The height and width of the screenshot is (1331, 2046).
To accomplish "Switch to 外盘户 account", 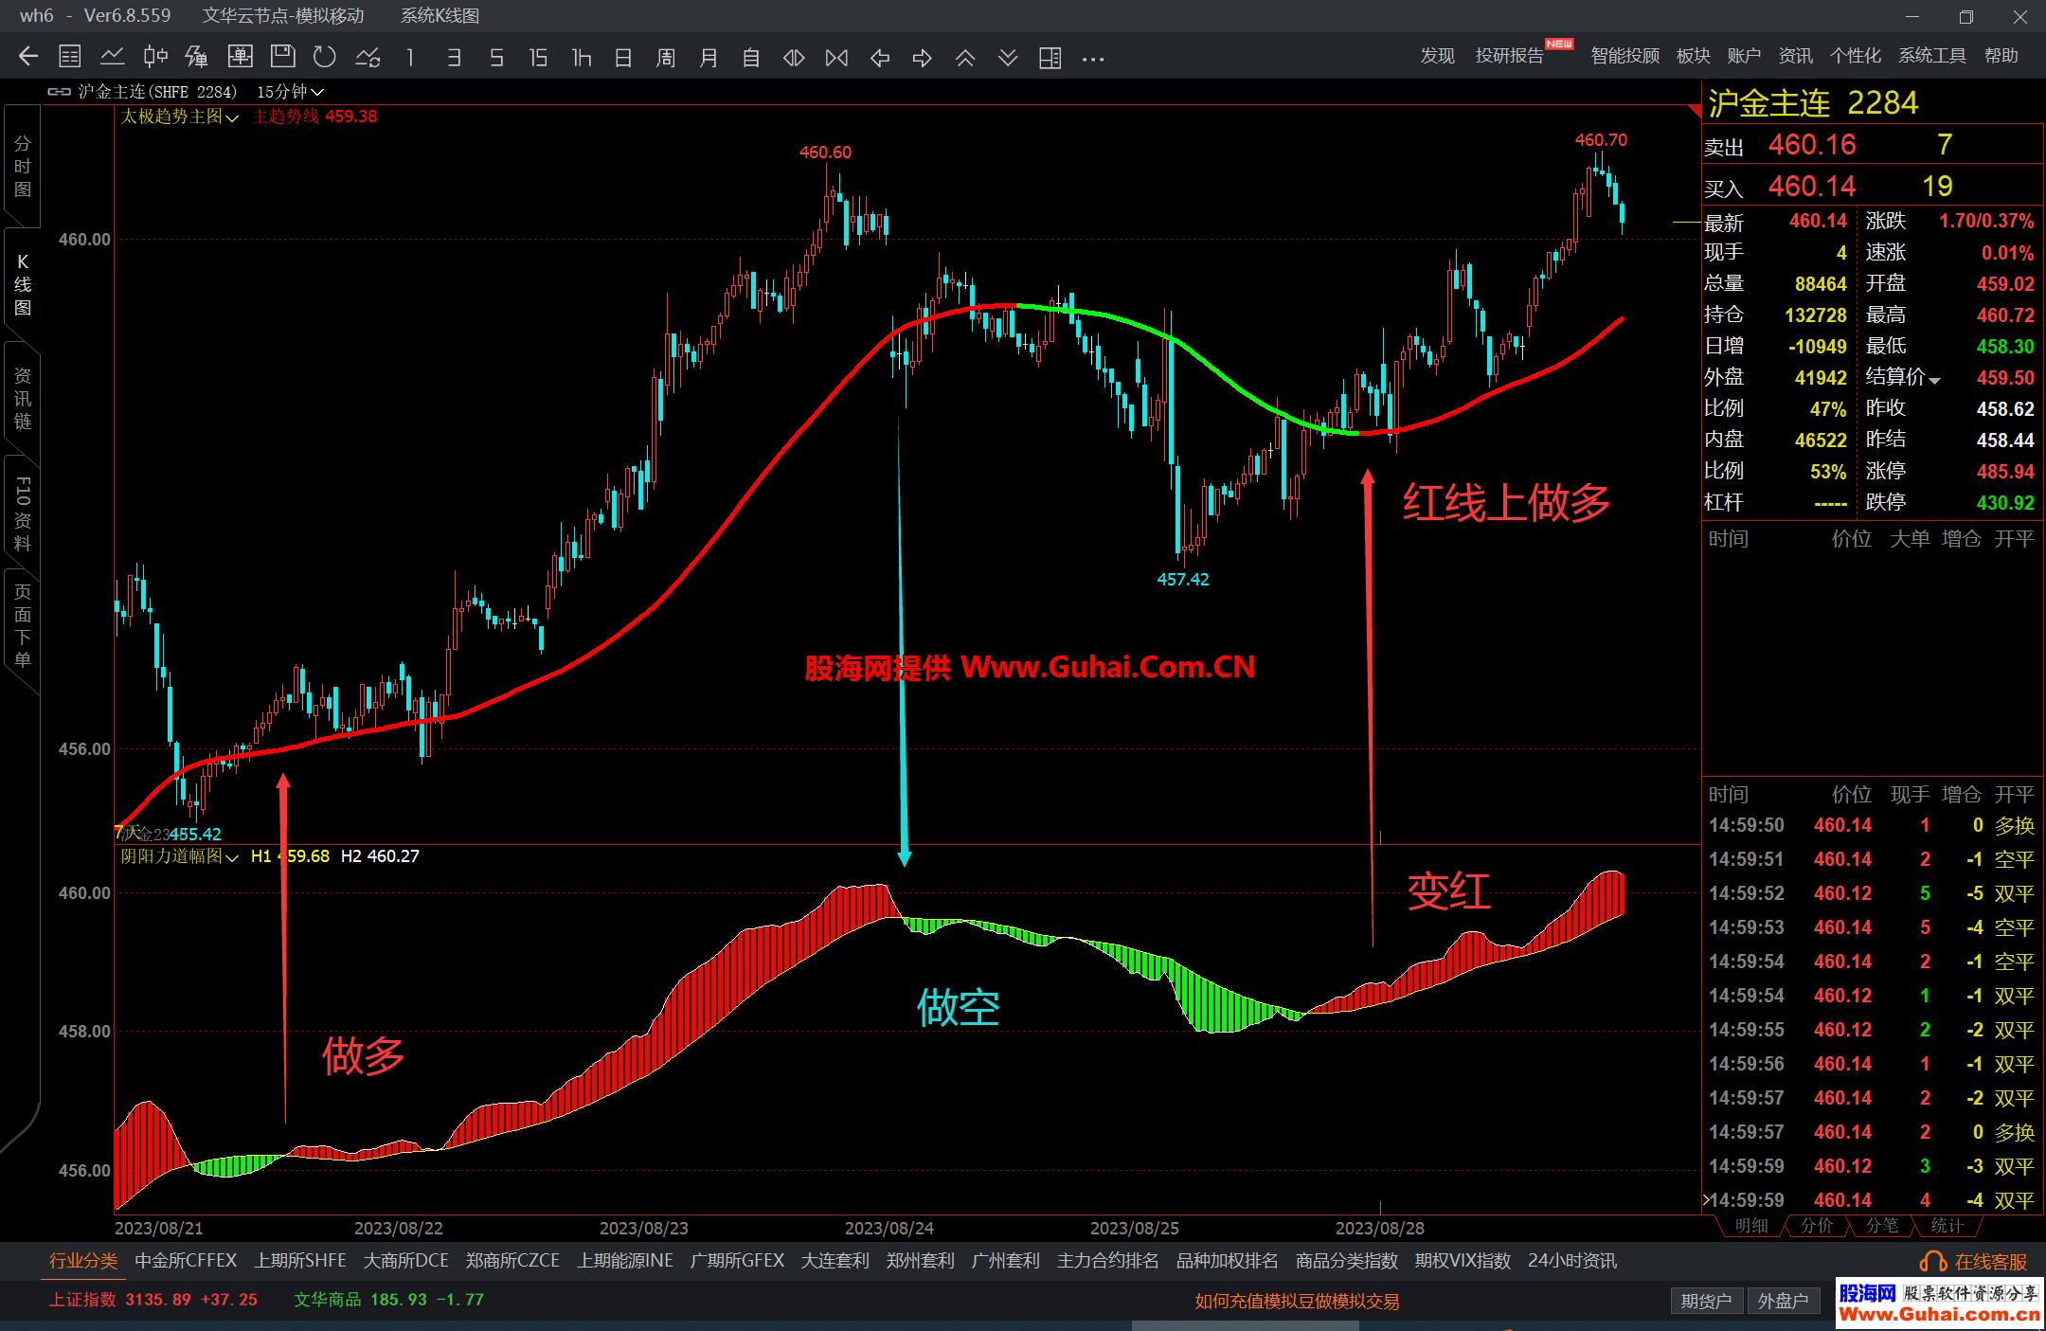I will click(x=1782, y=1301).
